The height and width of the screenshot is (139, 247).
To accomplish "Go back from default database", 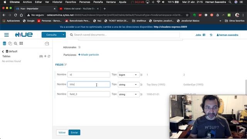I will (3, 51).
